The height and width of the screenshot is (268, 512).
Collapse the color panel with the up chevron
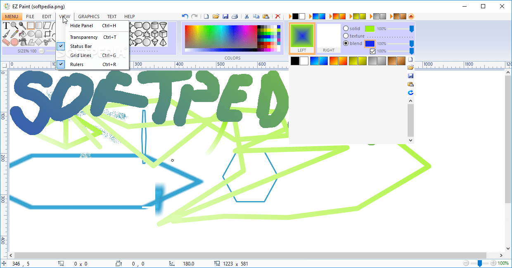coord(411,16)
